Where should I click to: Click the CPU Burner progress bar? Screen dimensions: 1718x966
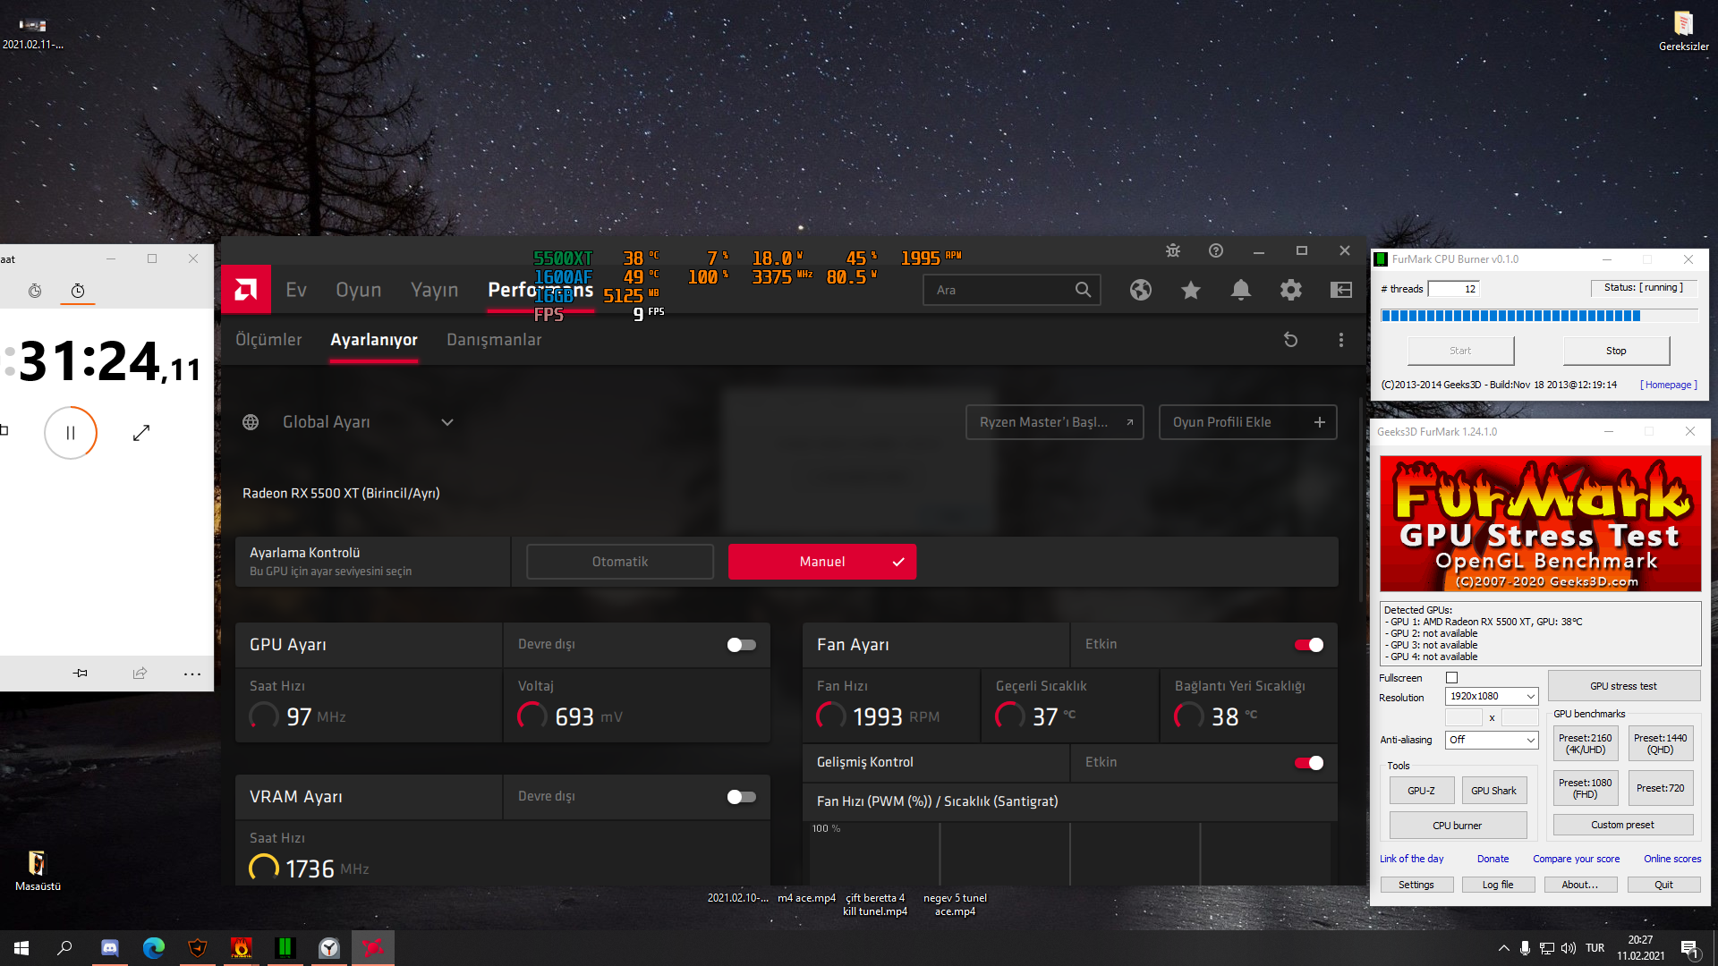(x=1538, y=316)
